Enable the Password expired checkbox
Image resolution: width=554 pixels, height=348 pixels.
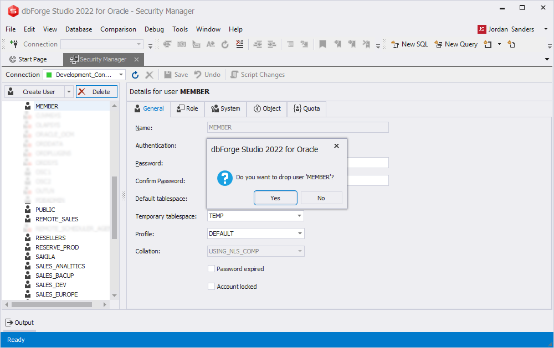[x=211, y=269]
